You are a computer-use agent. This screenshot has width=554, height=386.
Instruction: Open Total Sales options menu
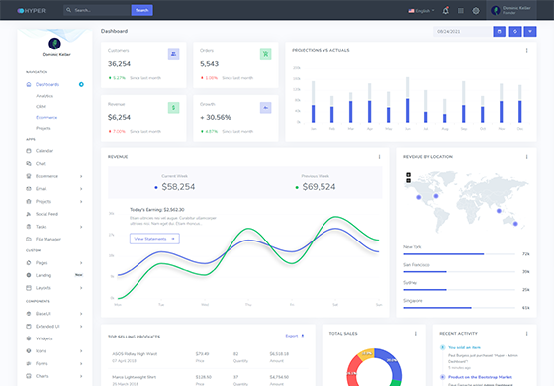416,334
